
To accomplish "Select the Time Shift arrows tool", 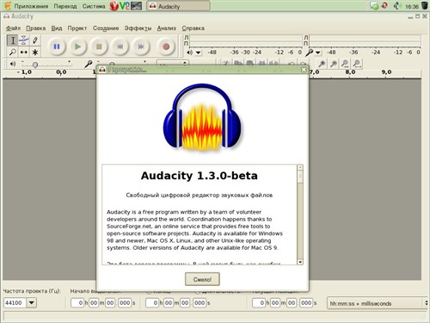I will pyautogui.click(x=24, y=52).
